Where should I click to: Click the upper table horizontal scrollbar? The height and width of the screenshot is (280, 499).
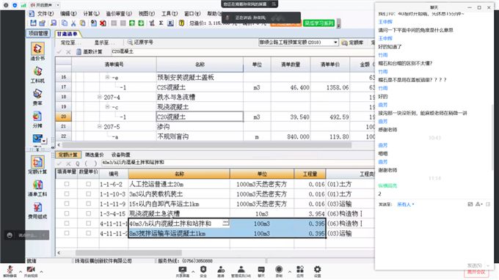coord(206,145)
